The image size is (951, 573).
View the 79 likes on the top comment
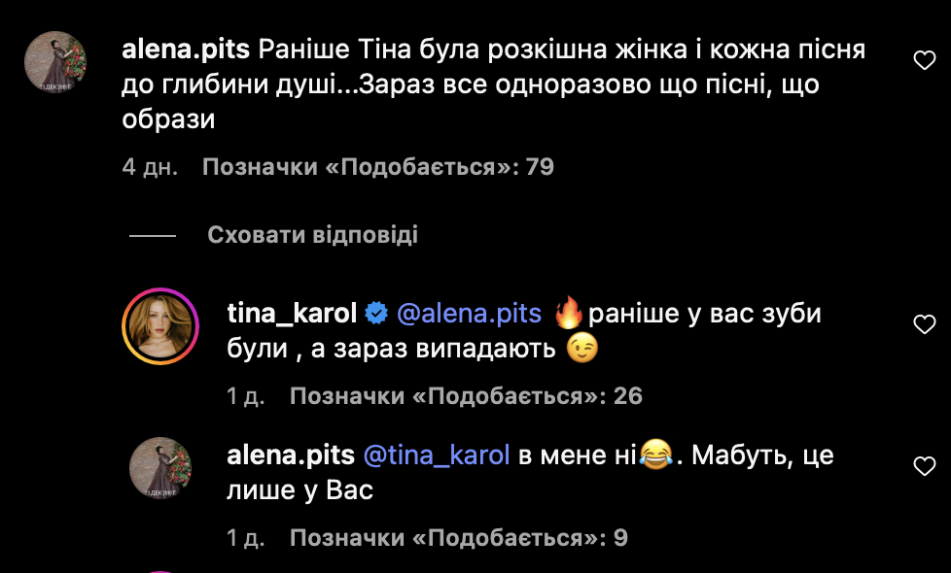click(x=377, y=167)
